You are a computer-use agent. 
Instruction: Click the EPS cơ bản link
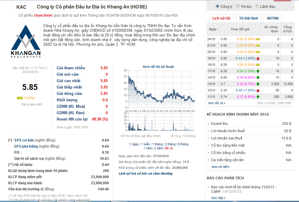(x=24, y=140)
